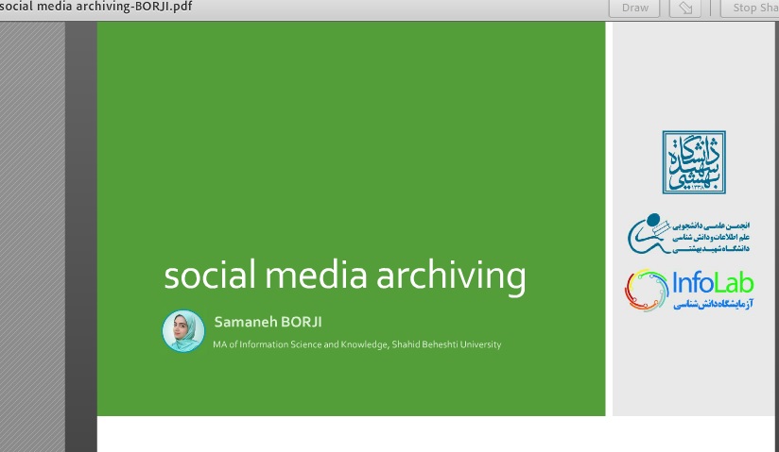Screen dimensions: 779x452
Task: Select the pointer arrow tool icon
Action: pos(684,8)
